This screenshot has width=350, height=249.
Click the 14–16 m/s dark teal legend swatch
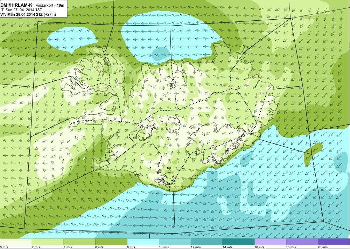tap(238, 242)
